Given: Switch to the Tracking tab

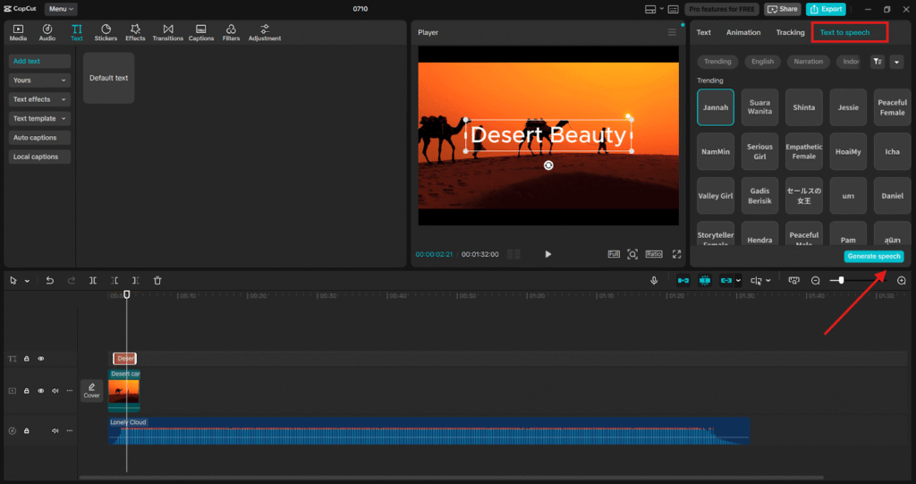Looking at the screenshot, I should [790, 32].
